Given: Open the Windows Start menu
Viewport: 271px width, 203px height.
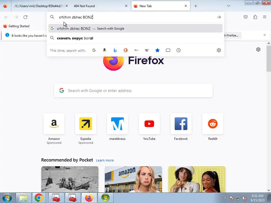Looking at the screenshot, I should click(x=7, y=198).
